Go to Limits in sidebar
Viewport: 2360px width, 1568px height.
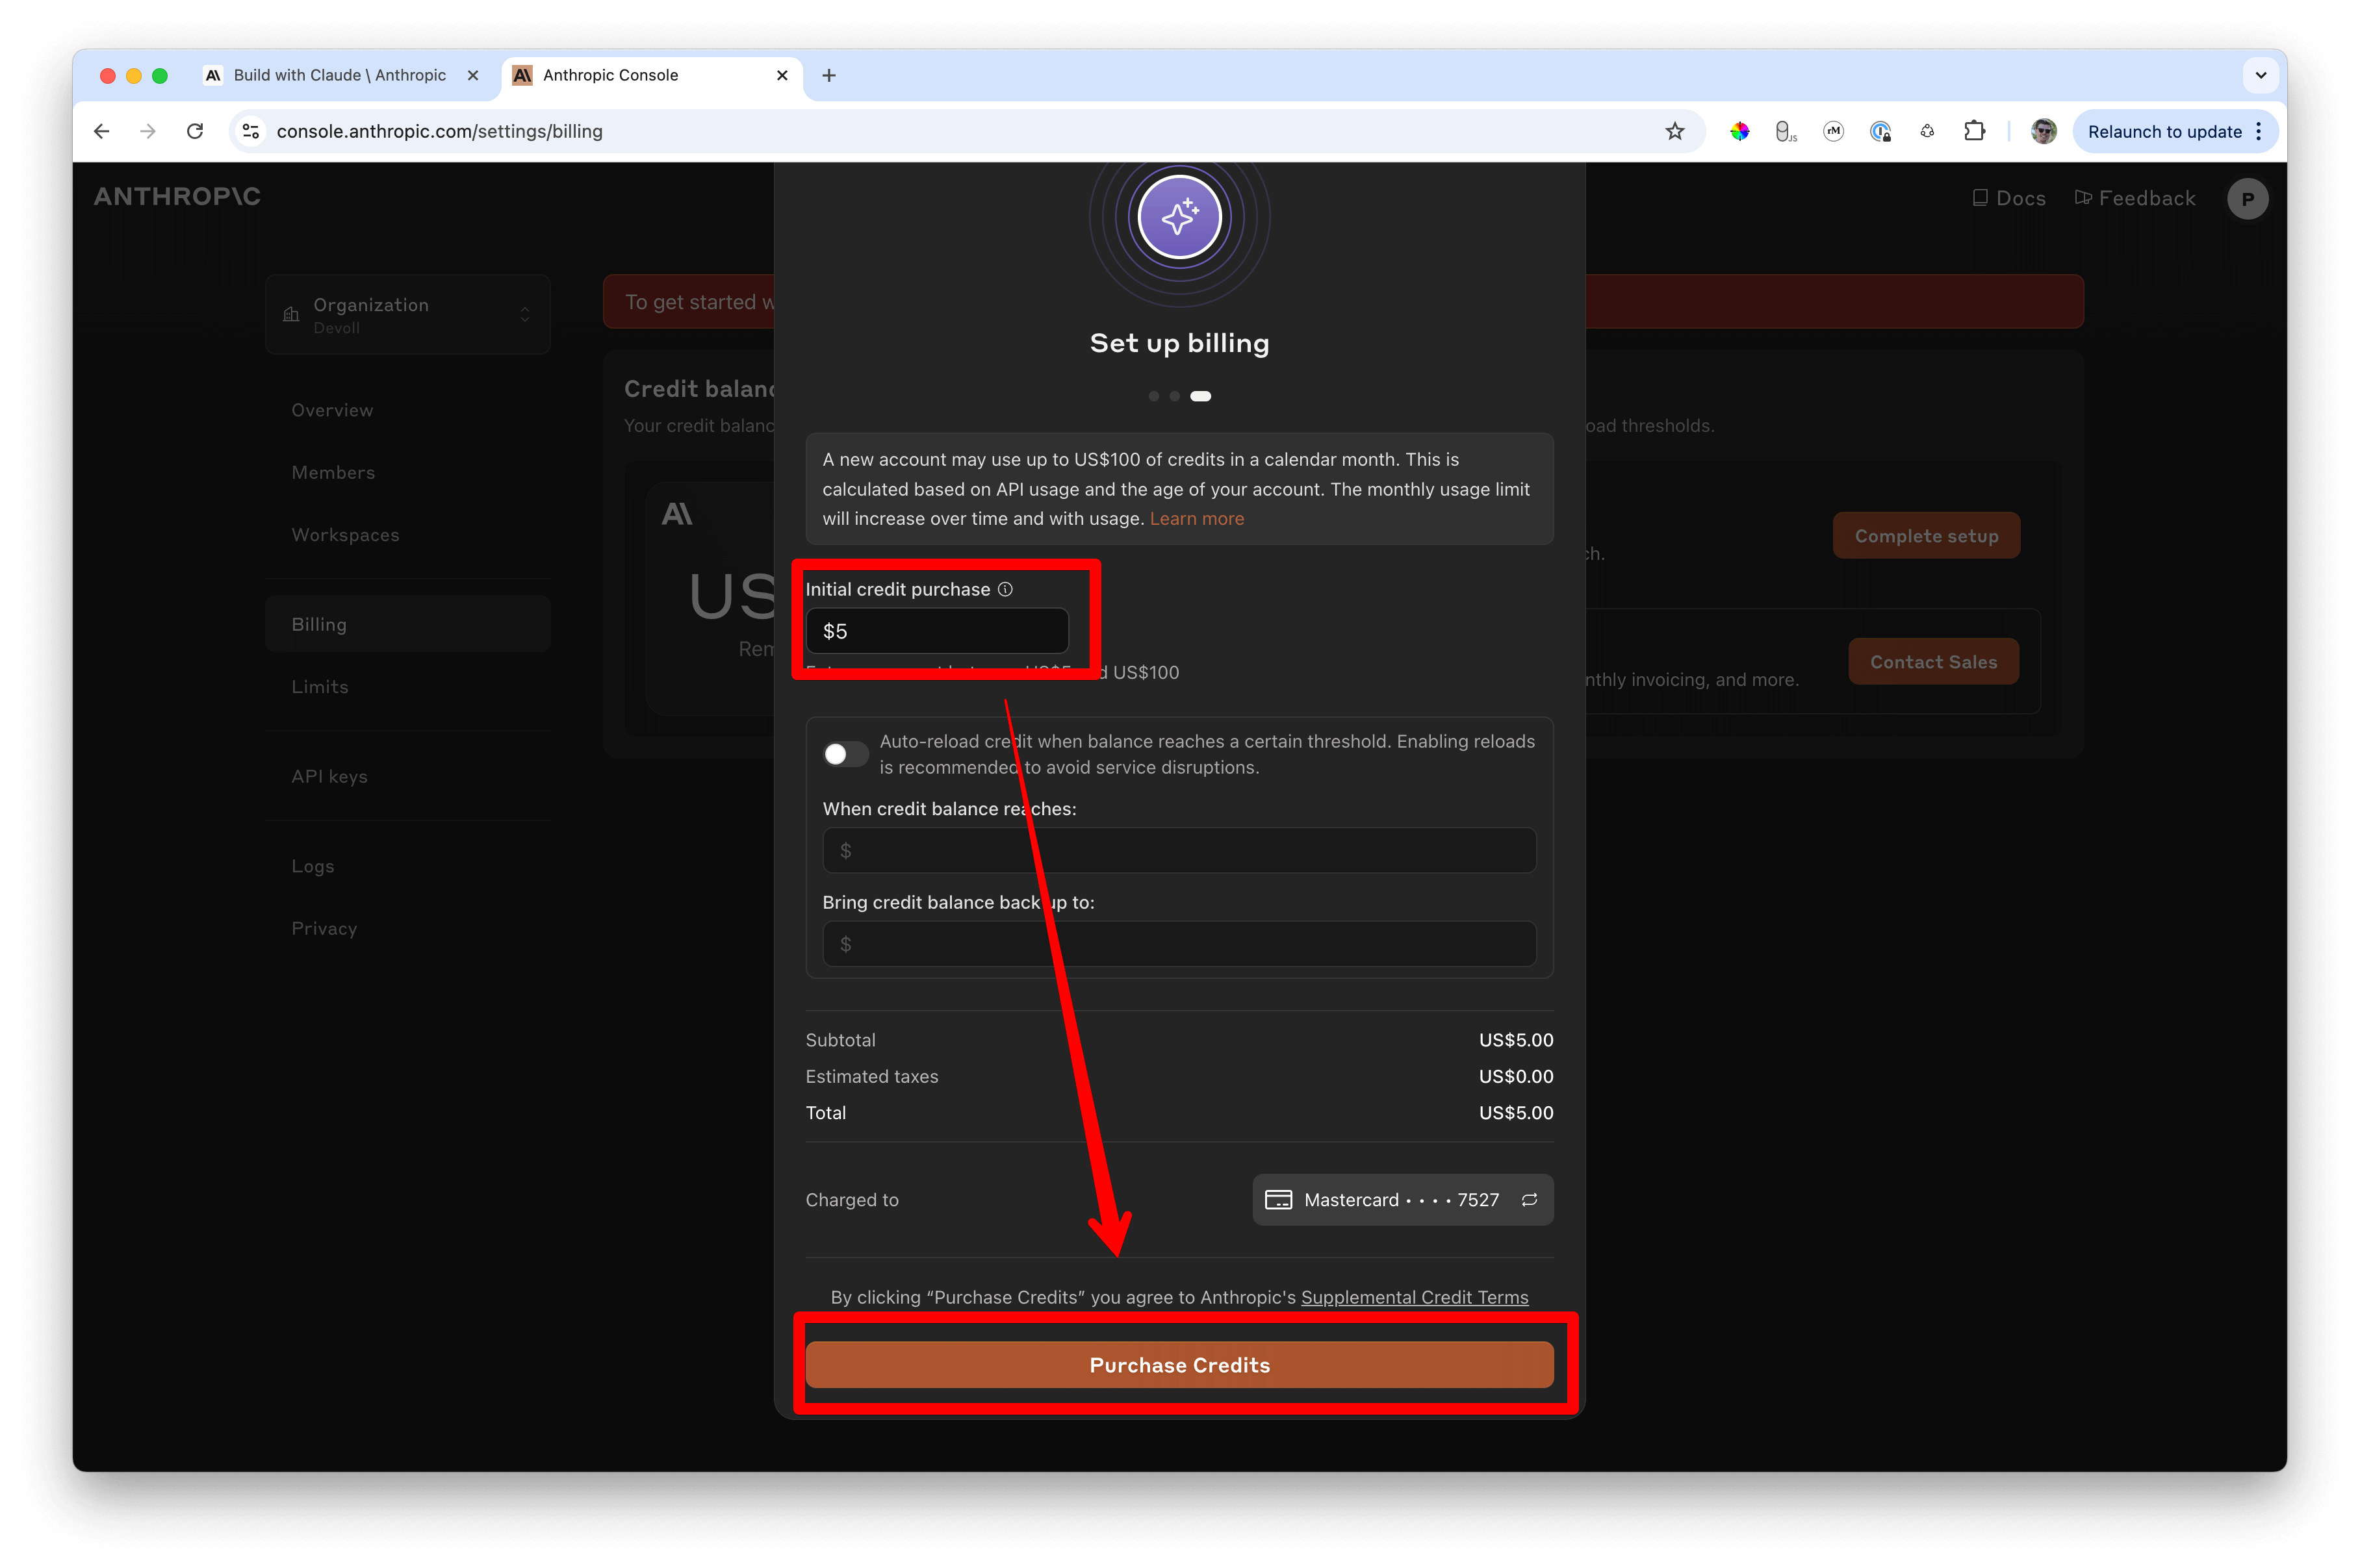(x=320, y=687)
